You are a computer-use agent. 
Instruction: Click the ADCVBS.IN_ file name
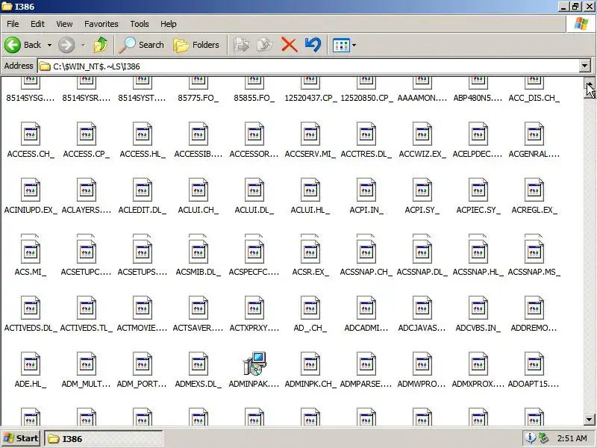478,328
